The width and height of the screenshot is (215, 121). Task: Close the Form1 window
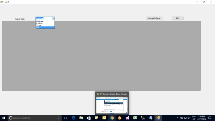[x=211, y=2]
